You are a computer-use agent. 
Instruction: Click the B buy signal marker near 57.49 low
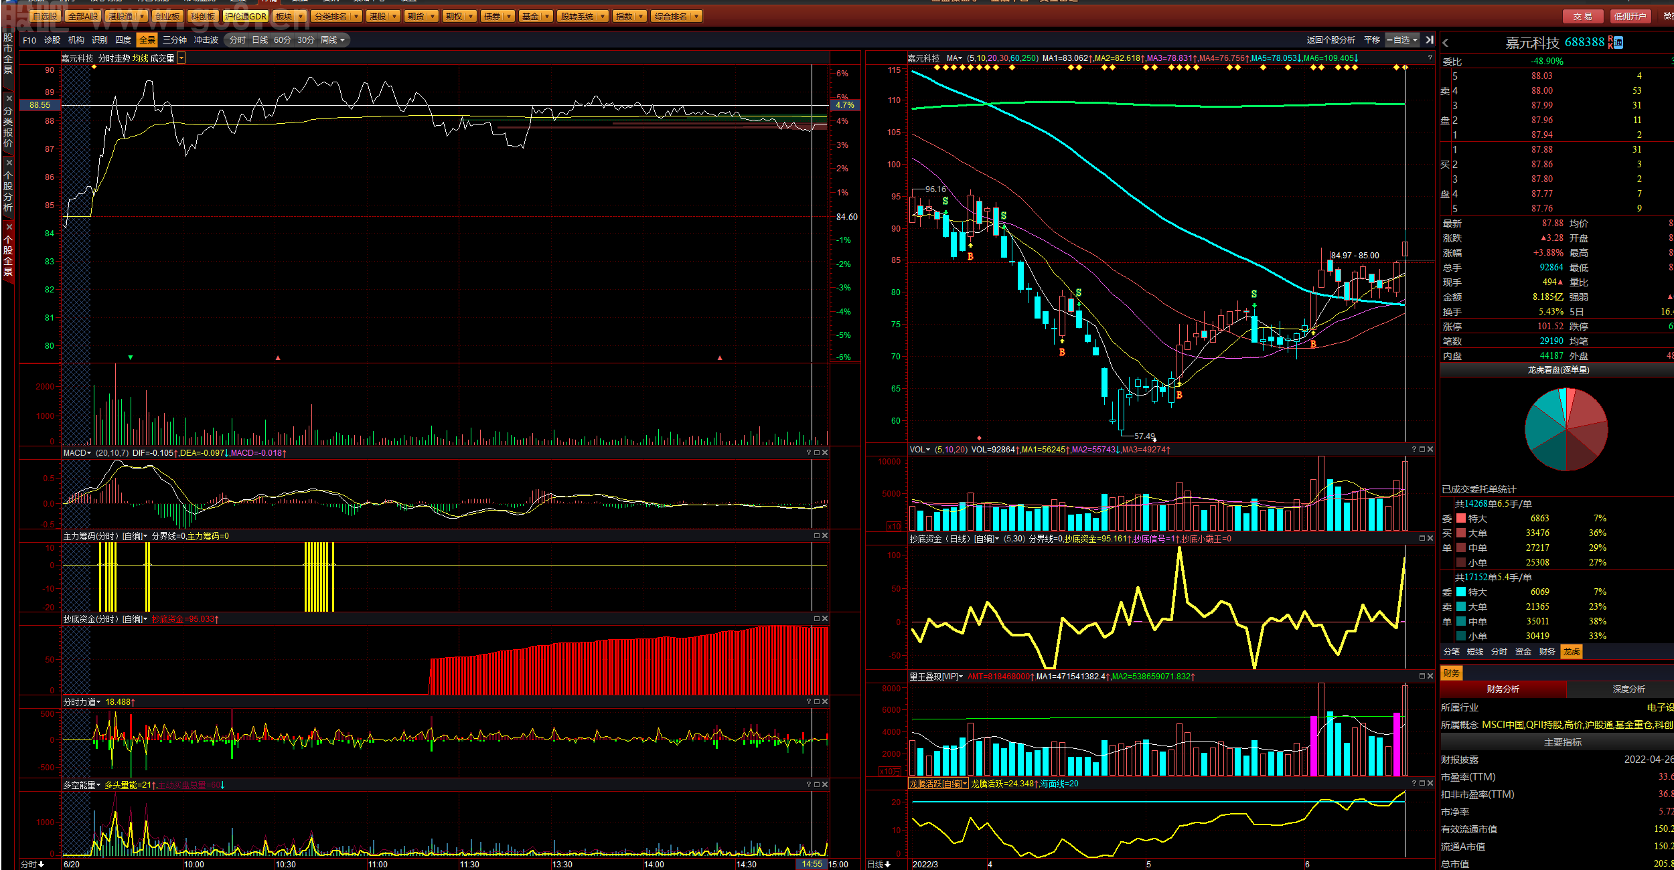tap(1179, 395)
